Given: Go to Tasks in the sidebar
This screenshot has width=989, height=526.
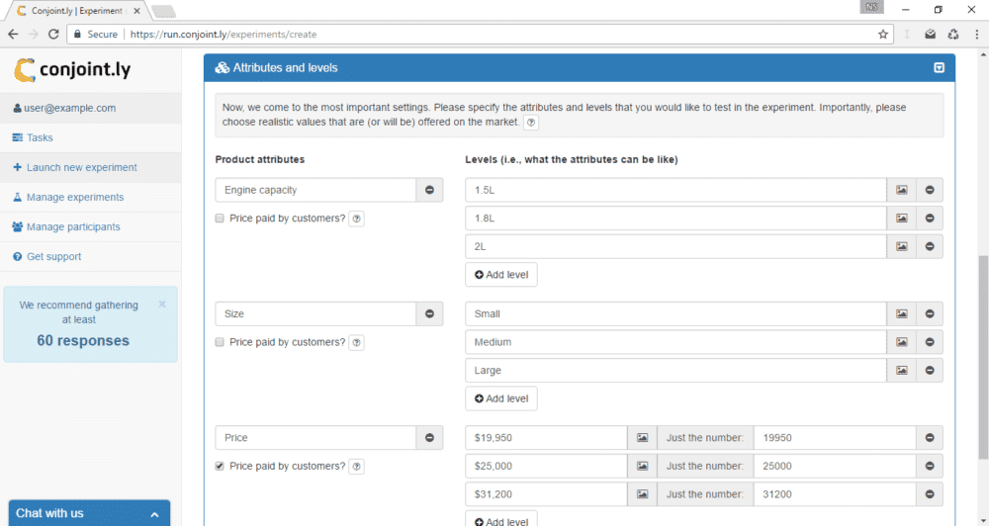Looking at the screenshot, I should pyautogui.click(x=40, y=137).
